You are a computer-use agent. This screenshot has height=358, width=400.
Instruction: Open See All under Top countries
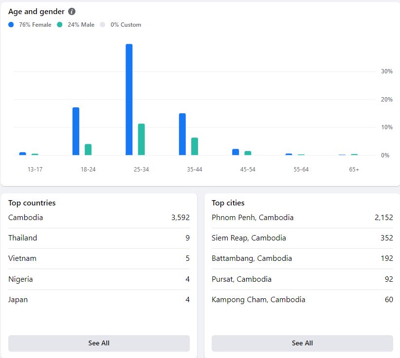tap(99, 343)
